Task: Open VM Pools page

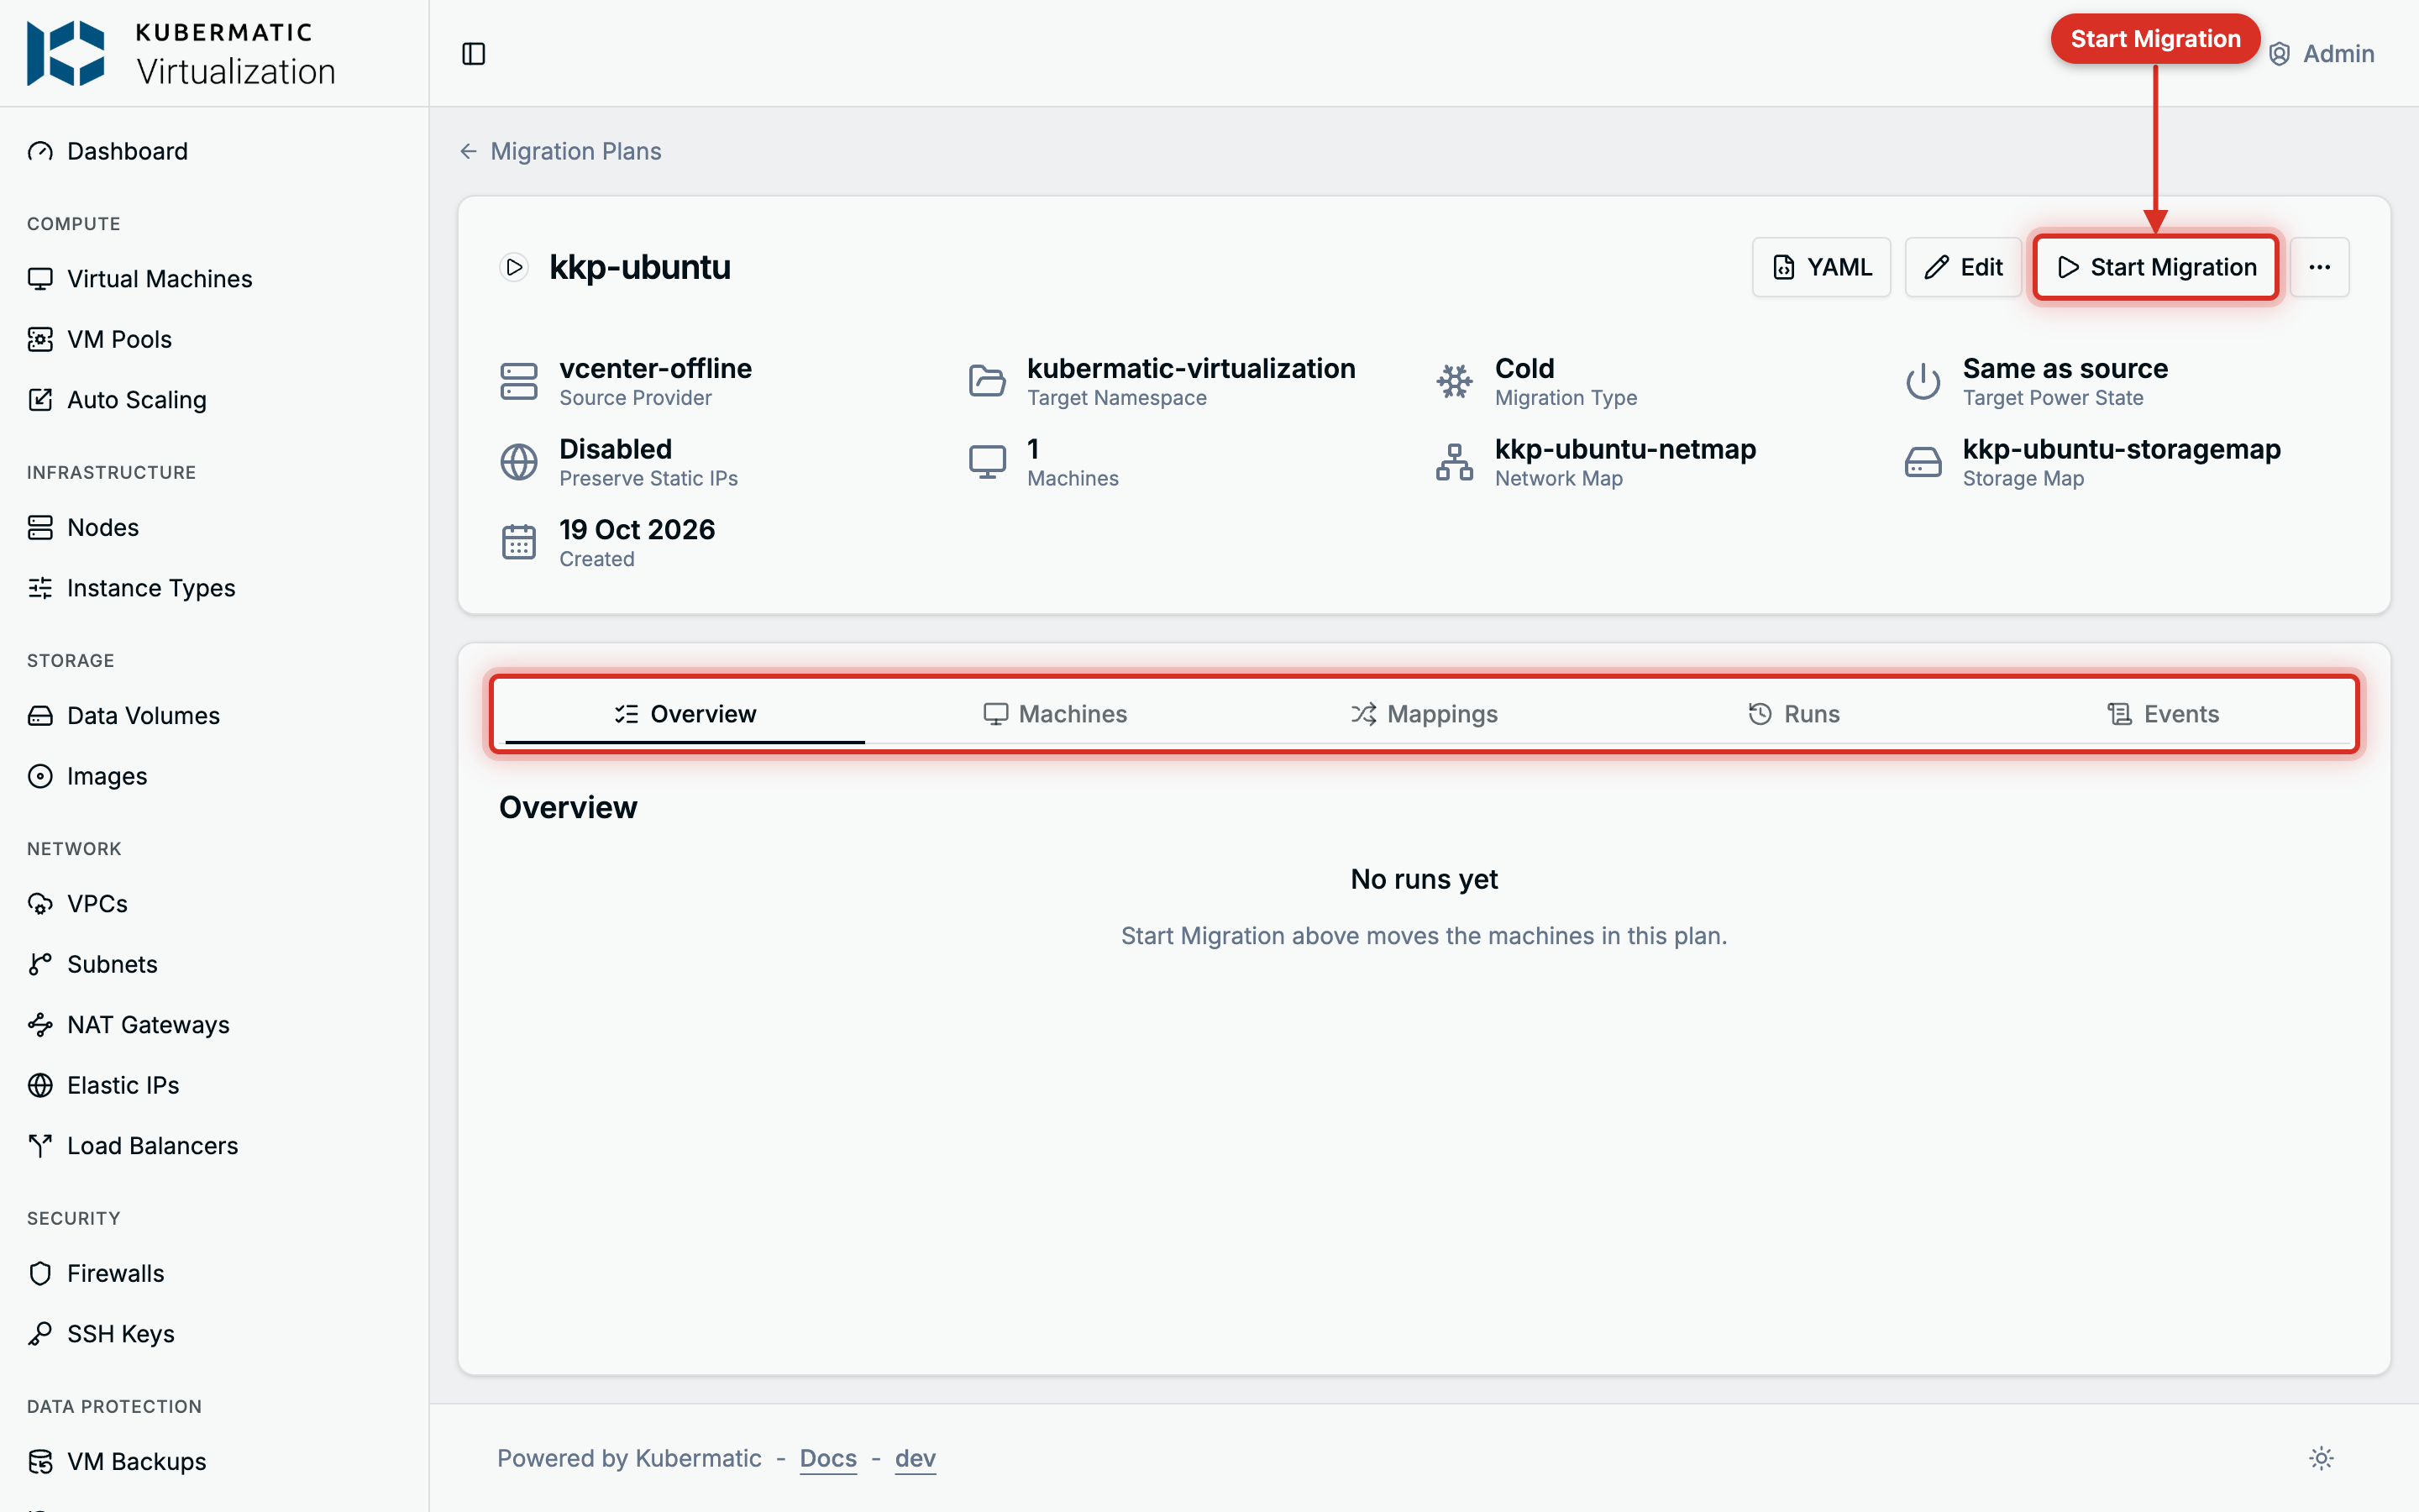Action: [99, 339]
